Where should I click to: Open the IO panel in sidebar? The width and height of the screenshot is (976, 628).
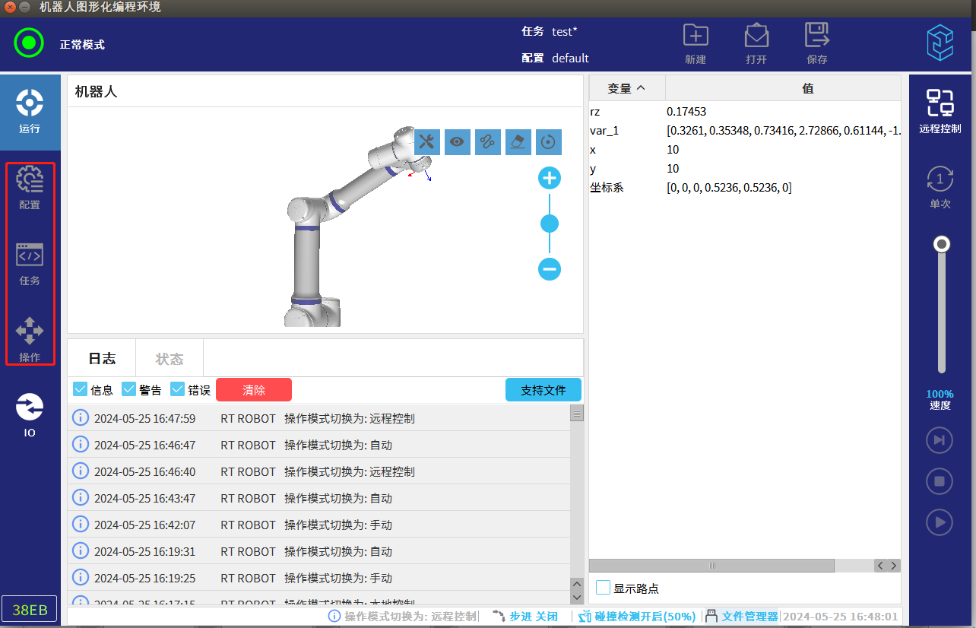pyautogui.click(x=30, y=414)
